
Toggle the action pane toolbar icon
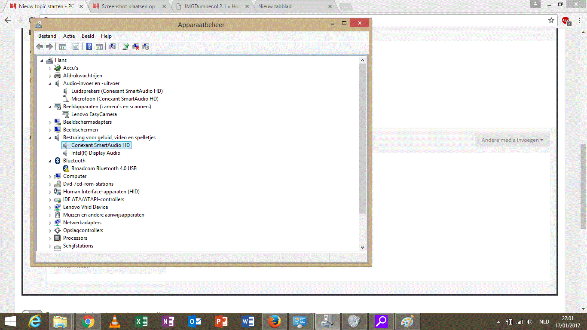[99, 46]
